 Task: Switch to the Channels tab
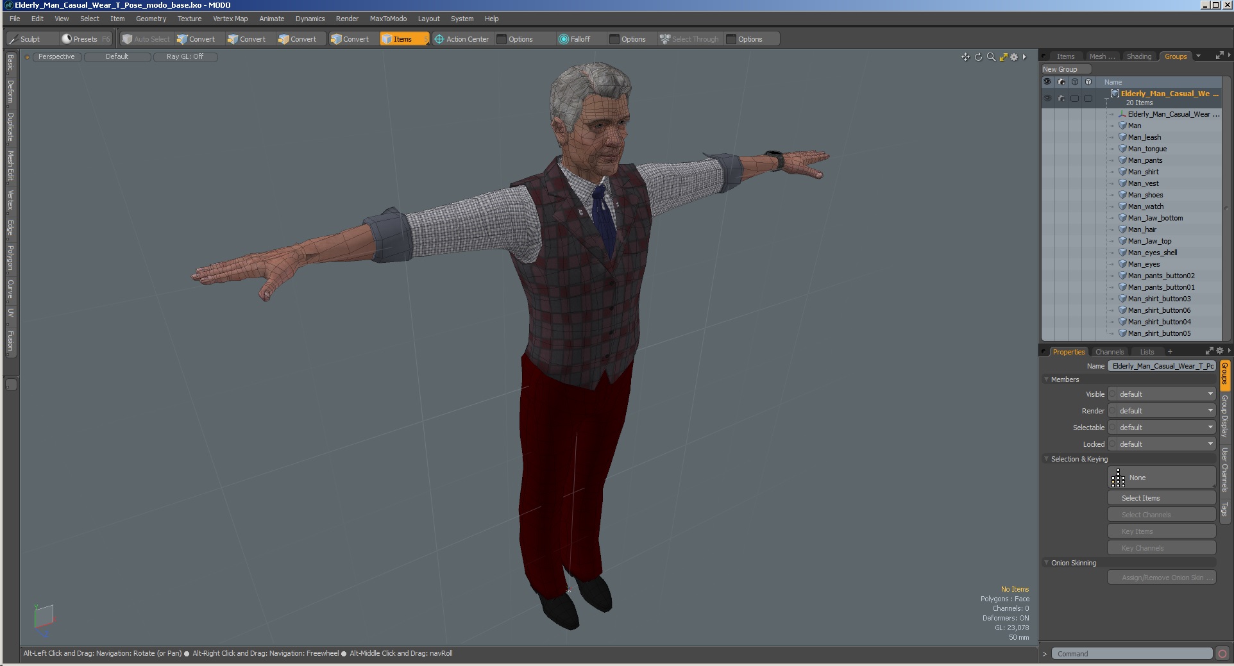(1110, 352)
